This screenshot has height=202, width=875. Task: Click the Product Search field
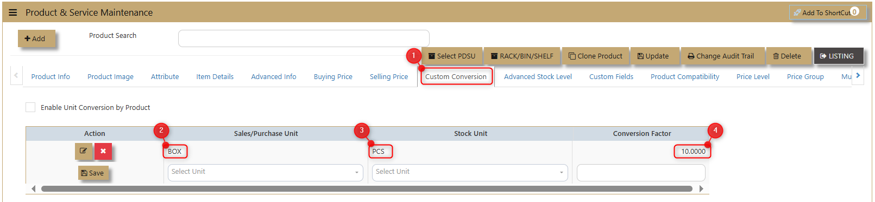(304, 38)
